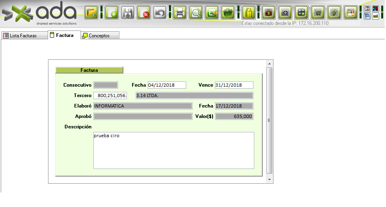The image size is (386, 207).
Task: Click the Descripción text area
Action: (173, 150)
